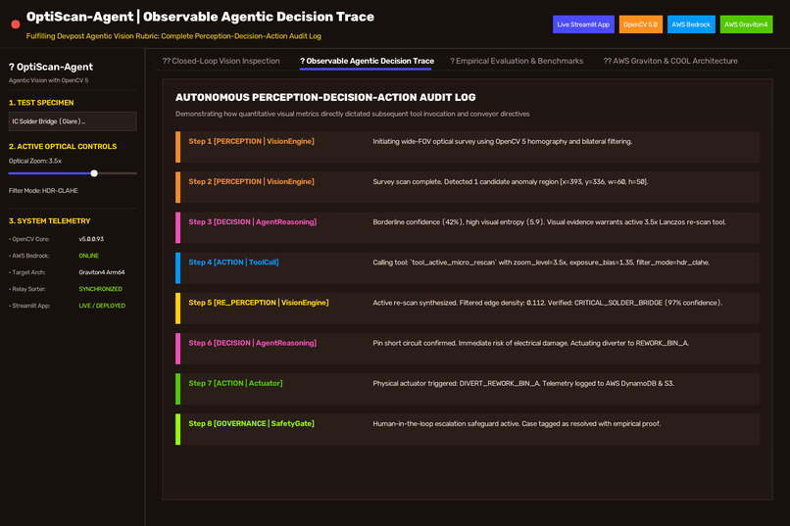Click the wide-FOV optical survey description
Screen dimensions: 790x526
(x=502, y=141)
